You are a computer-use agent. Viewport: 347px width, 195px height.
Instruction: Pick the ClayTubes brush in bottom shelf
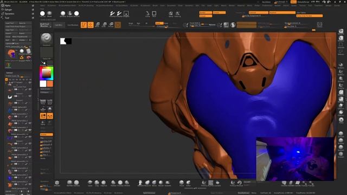(x=104, y=183)
